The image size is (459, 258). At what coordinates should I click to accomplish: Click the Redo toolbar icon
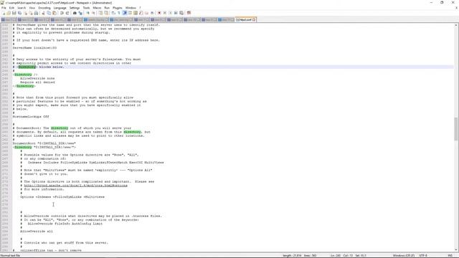(67, 13)
